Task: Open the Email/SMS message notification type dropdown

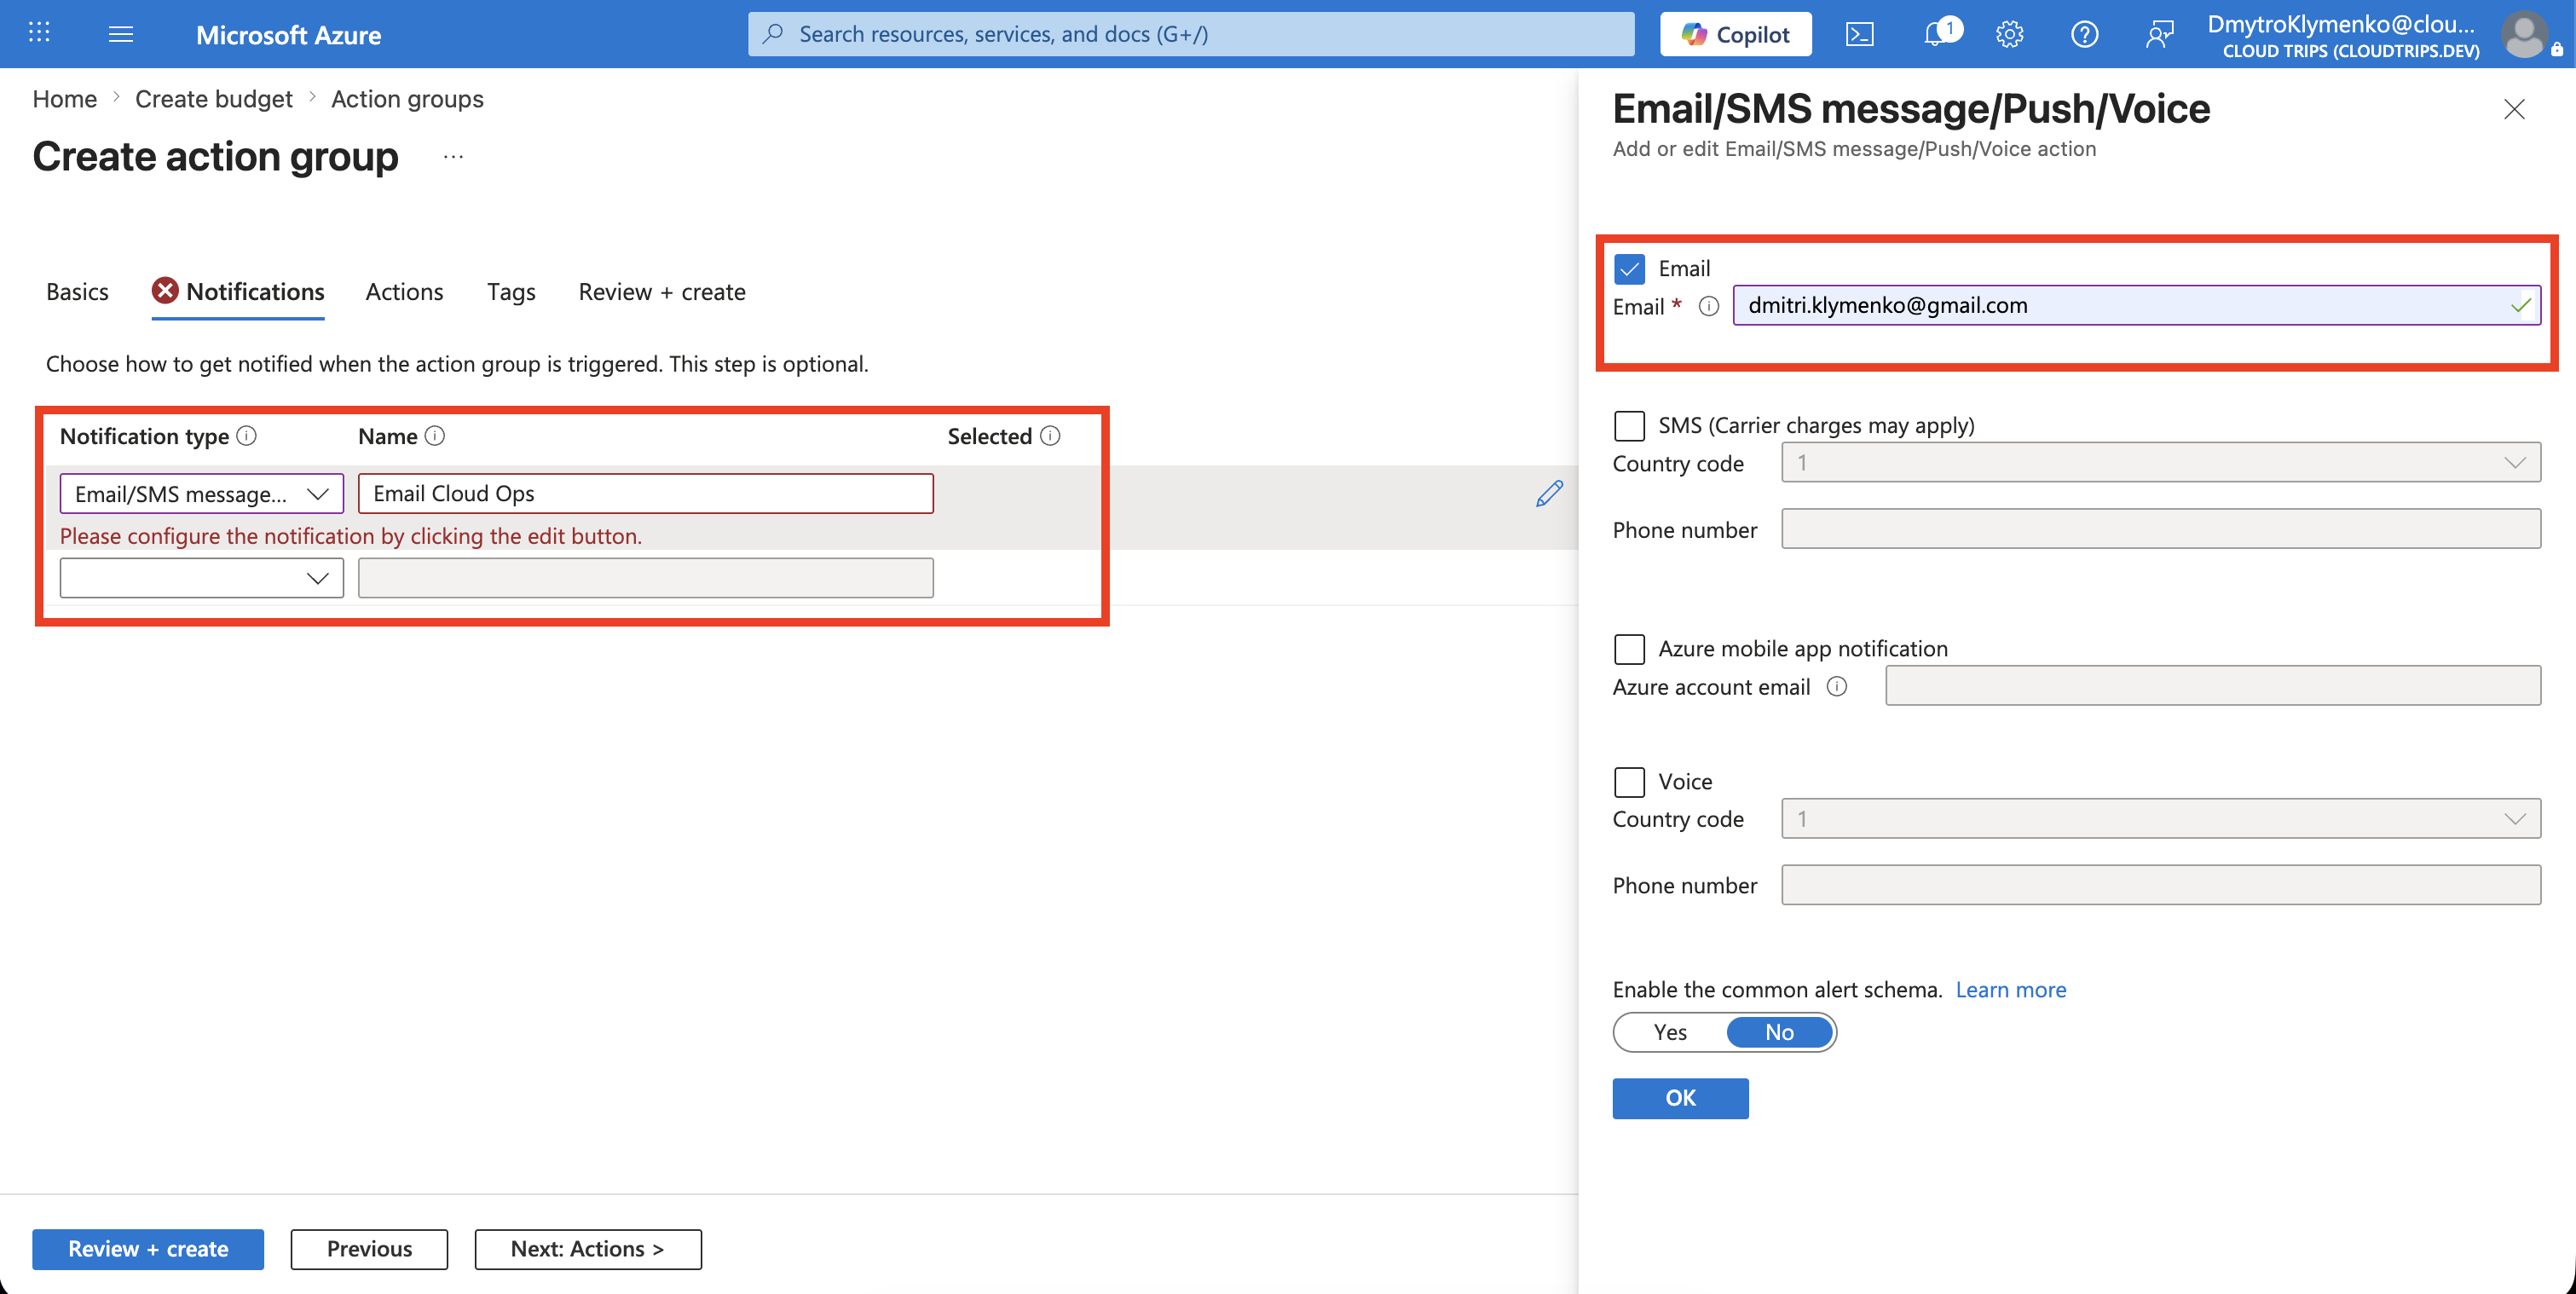Action: (x=201, y=493)
